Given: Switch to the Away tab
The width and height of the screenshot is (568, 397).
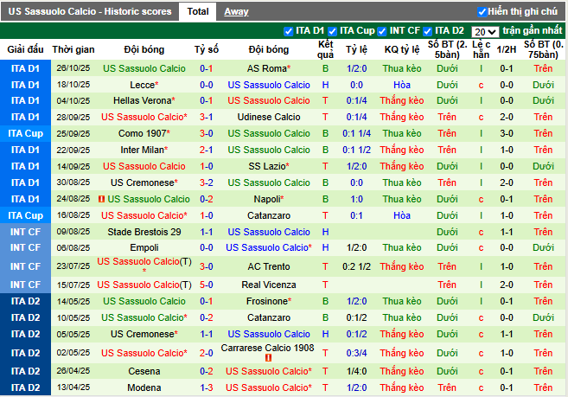Looking at the screenshot, I should click(236, 12).
